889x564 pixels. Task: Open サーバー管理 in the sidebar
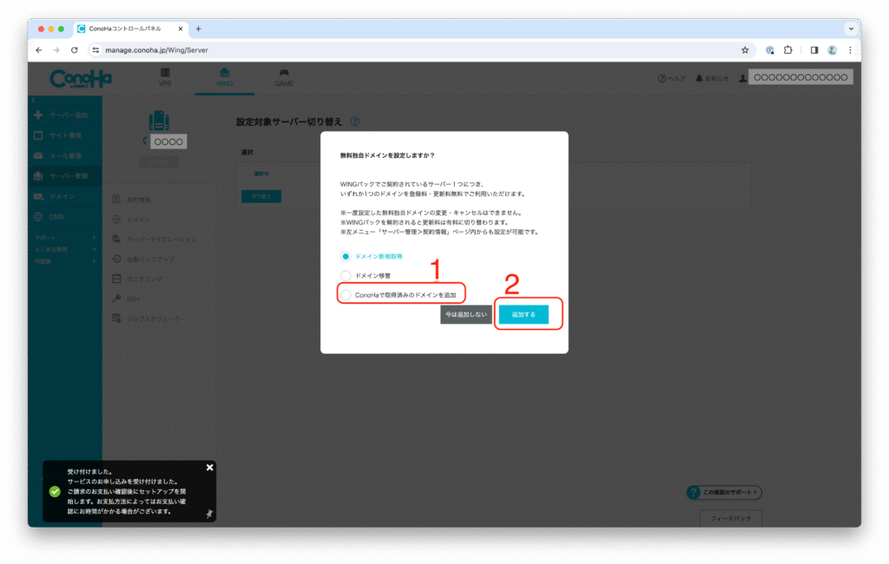coord(66,176)
